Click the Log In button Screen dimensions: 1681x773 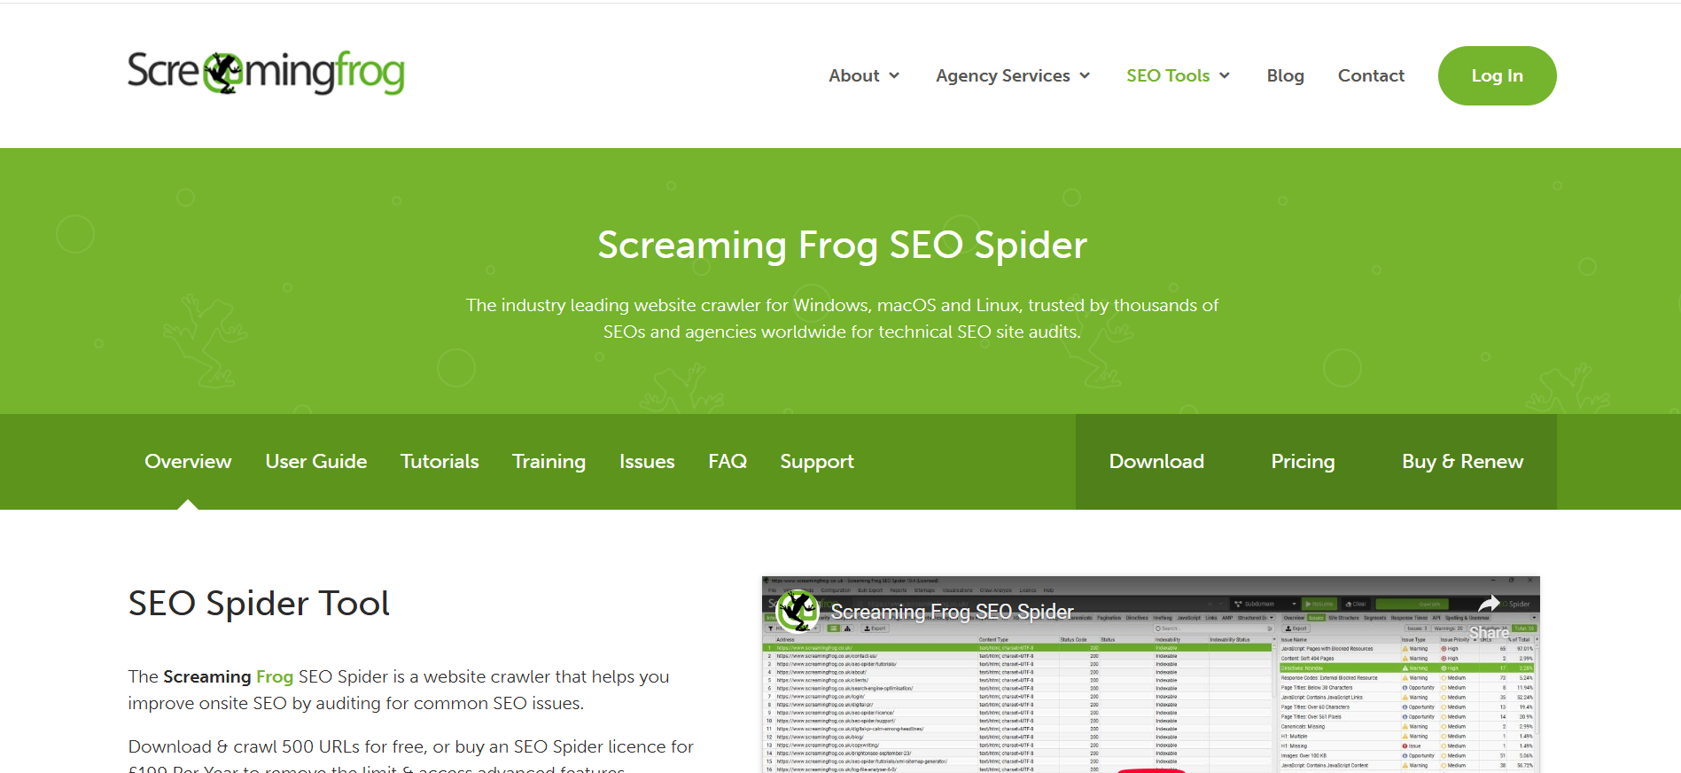coord(1497,75)
